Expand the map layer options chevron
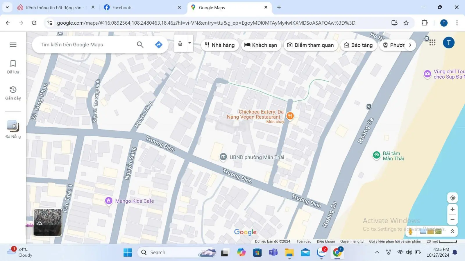 [453, 231]
